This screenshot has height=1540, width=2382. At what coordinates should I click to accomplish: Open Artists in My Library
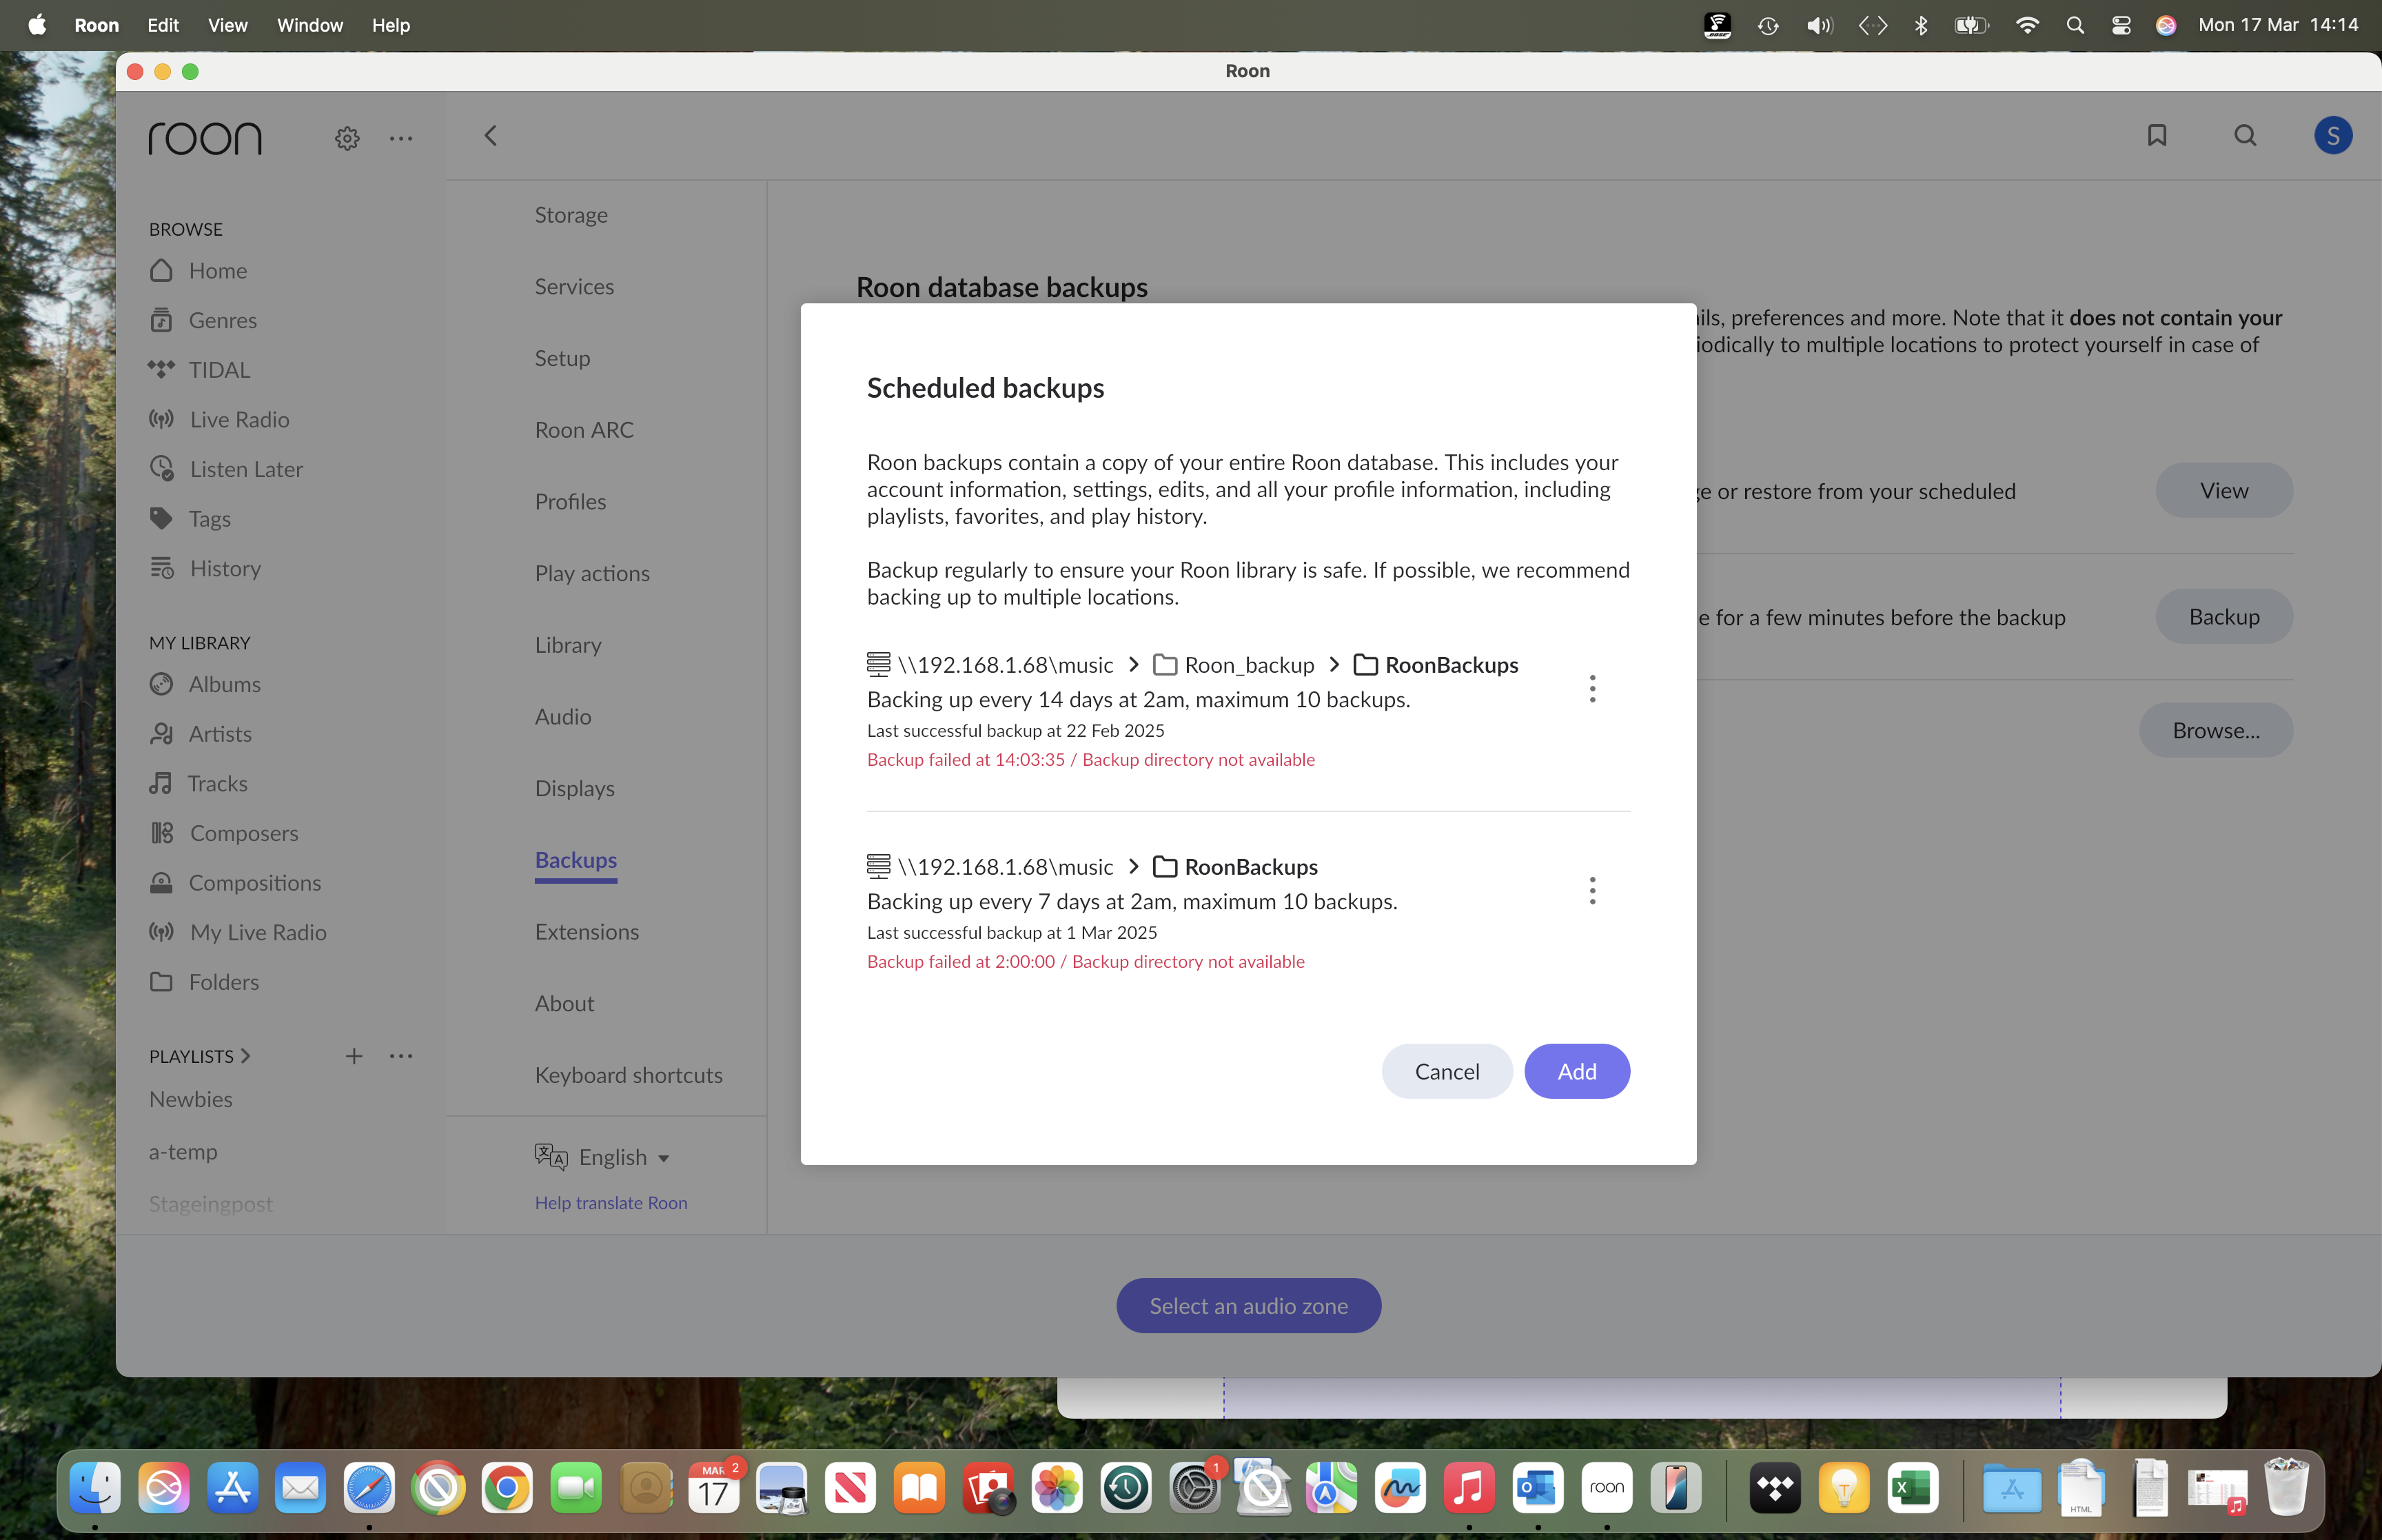[200, 734]
